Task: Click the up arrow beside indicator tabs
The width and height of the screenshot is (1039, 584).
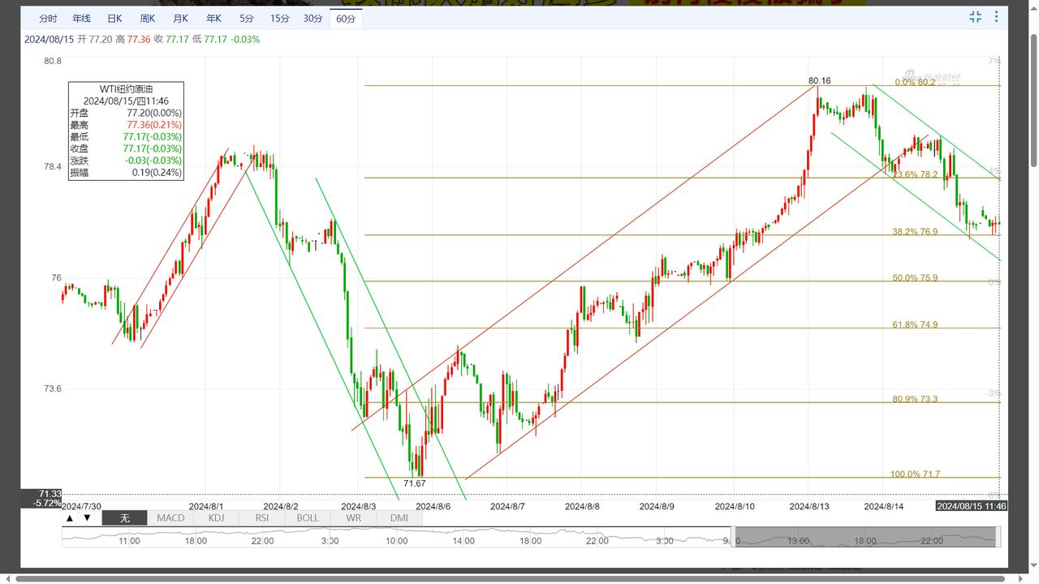Action: [70, 517]
